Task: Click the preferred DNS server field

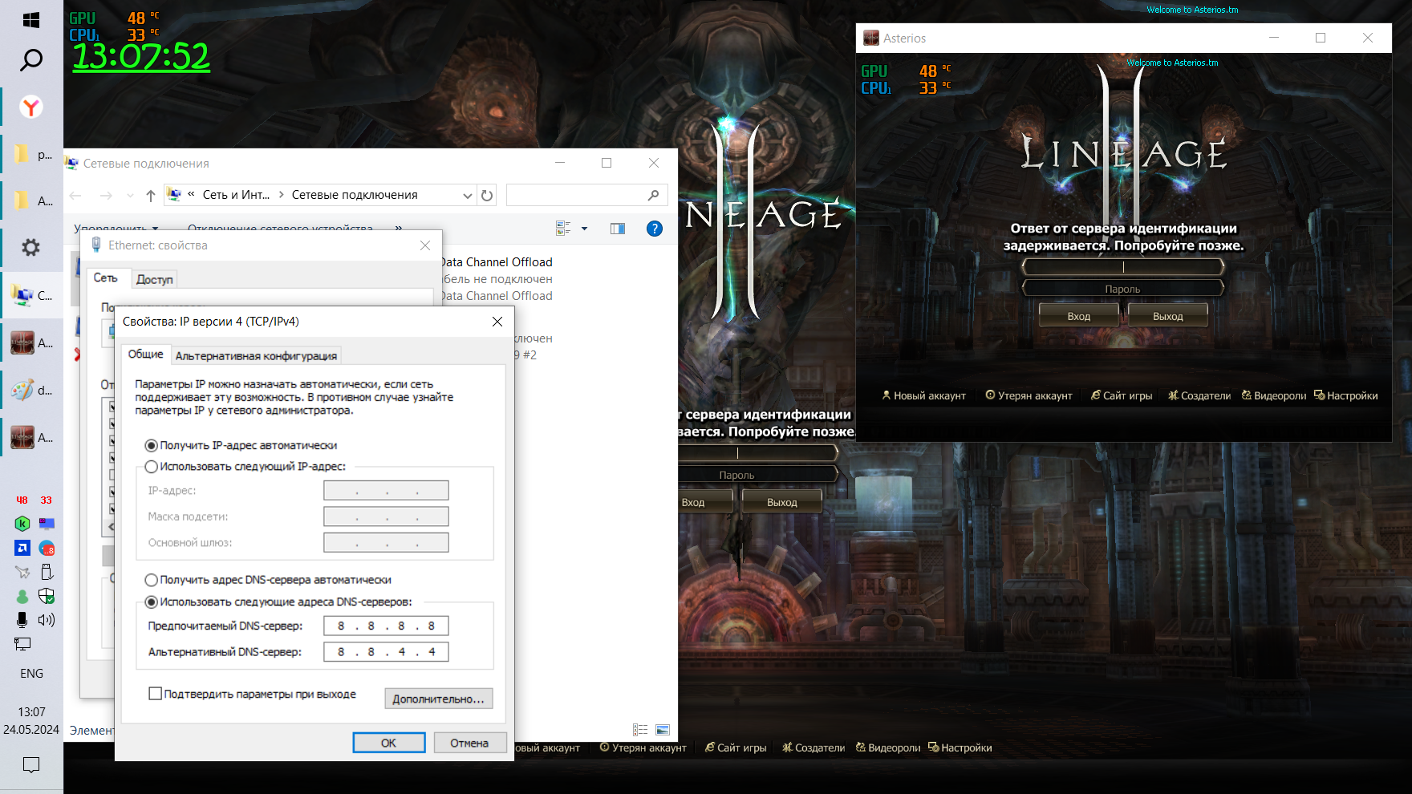Action: click(x=386, y=626)
